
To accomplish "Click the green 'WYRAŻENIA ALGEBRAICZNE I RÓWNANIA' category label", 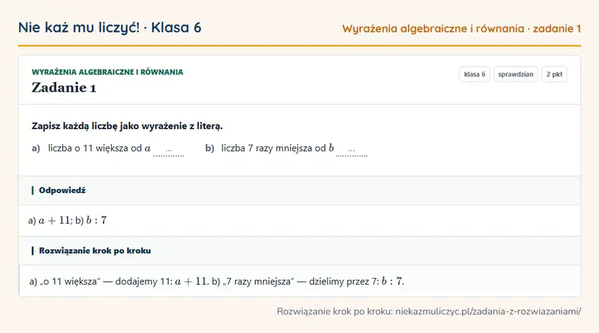I will (108, 72).
